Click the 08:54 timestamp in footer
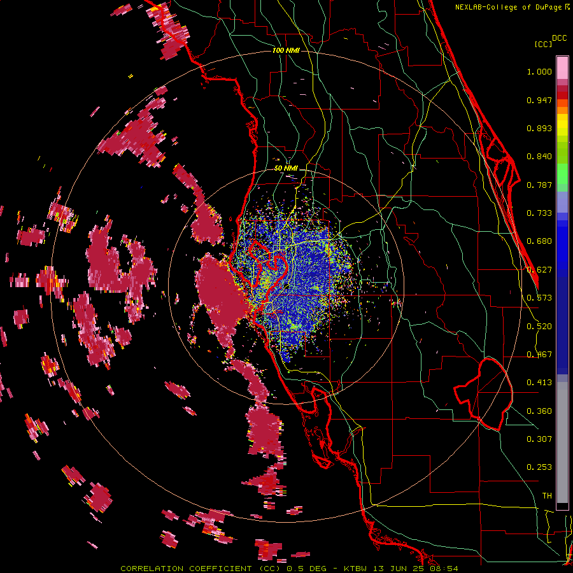This screenshot has height=573, width=573. [444, 569]
